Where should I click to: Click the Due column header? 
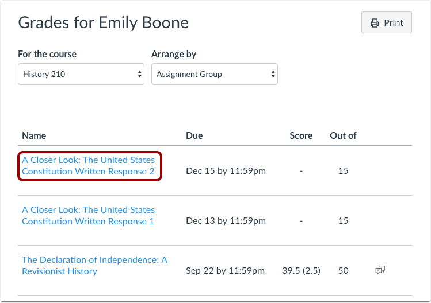click(x=194, y=136)
